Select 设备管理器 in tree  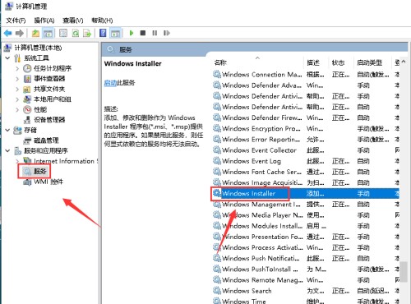(49, 120)
